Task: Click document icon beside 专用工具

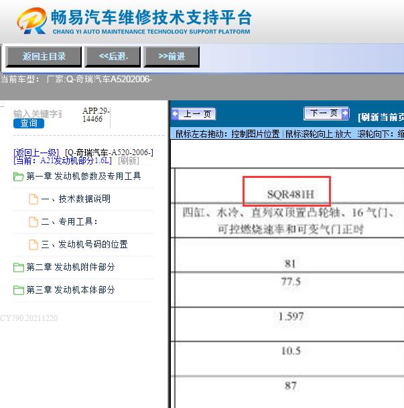Action: click(33, 222)
